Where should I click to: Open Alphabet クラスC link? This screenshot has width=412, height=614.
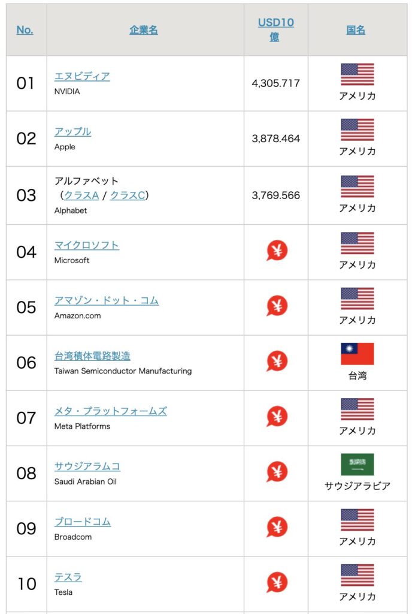127,195
